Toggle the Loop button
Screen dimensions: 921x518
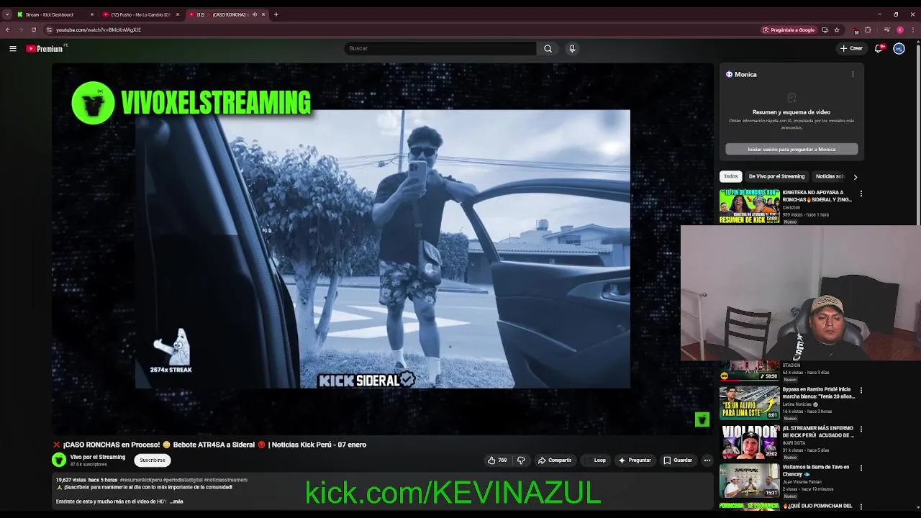pyautogui.click(x=596, y=460)
